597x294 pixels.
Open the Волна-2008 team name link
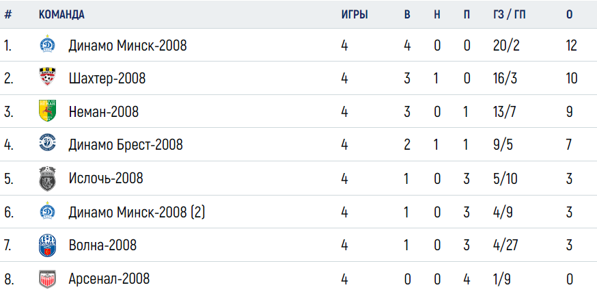tap(102, 245)
